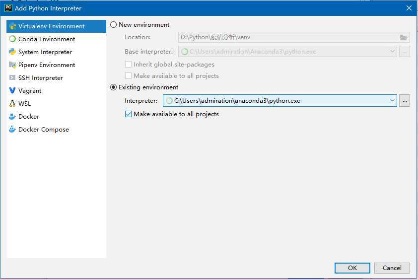The height and width of the screenshot is (279, 418).
Task: Open the Base interpreter dropdown arrow
Action: point(392,52)
